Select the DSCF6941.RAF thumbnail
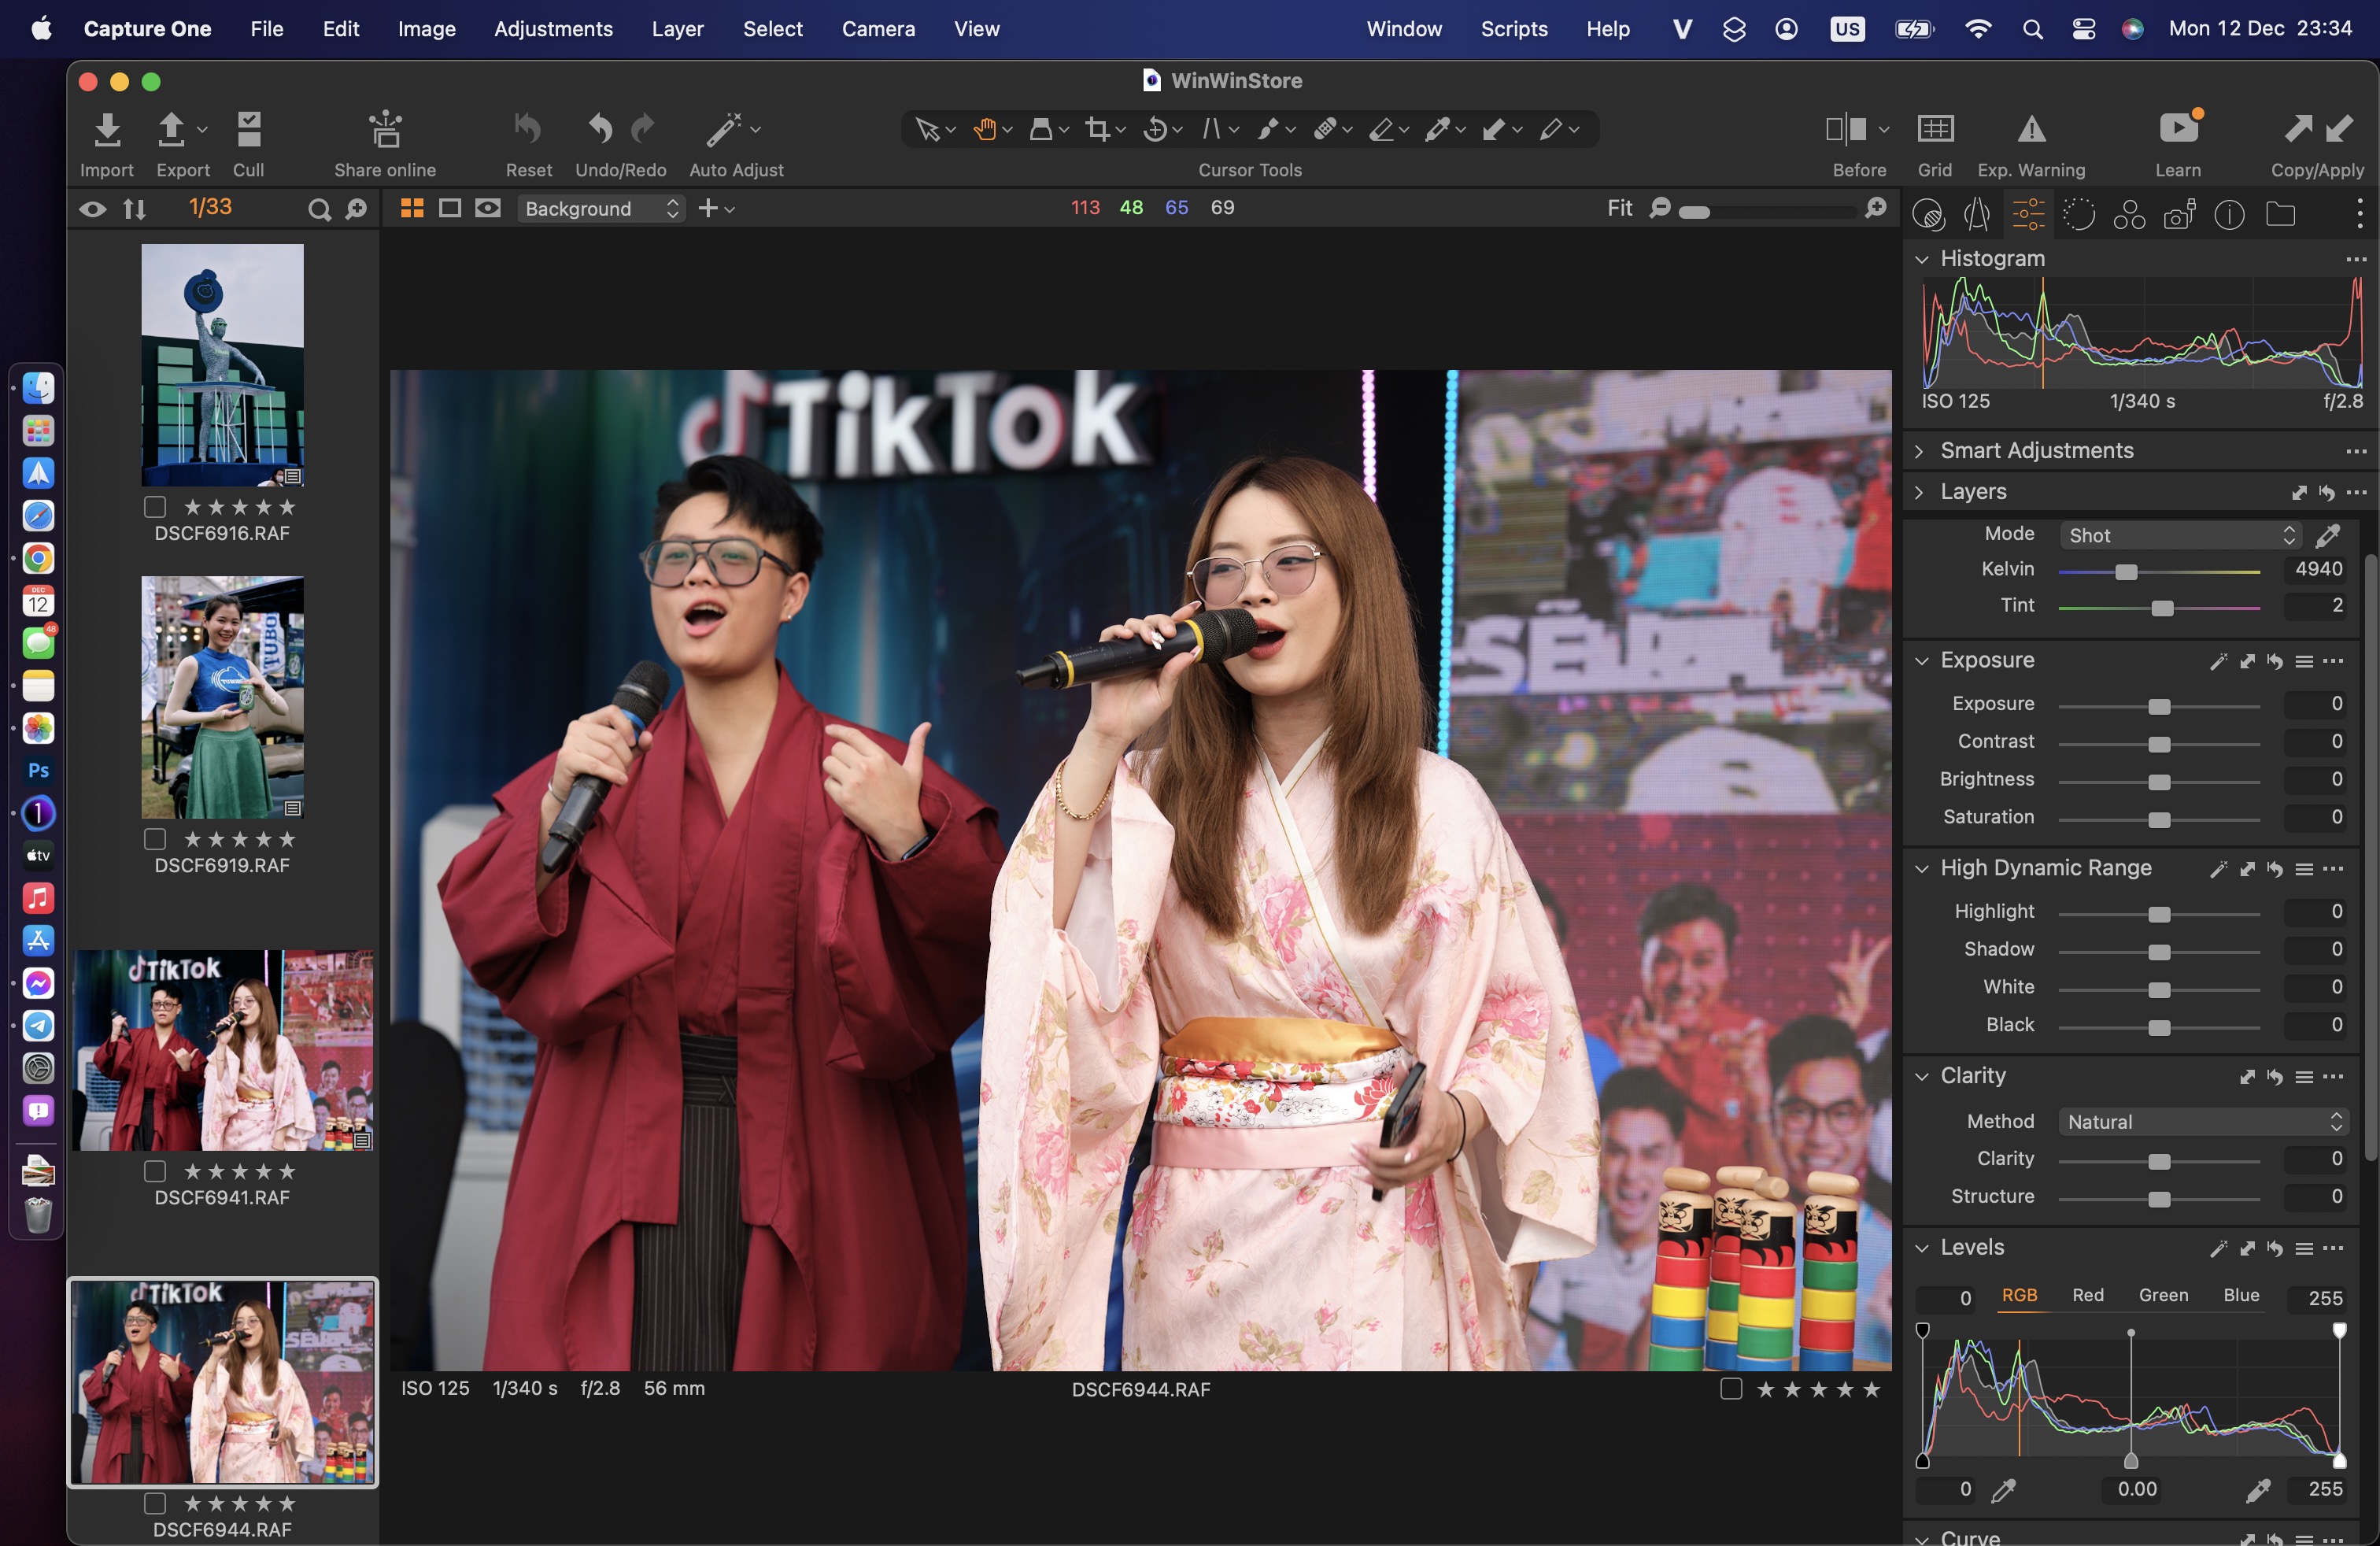This screenshot has width=2380, height=1546. [223, 1049]
